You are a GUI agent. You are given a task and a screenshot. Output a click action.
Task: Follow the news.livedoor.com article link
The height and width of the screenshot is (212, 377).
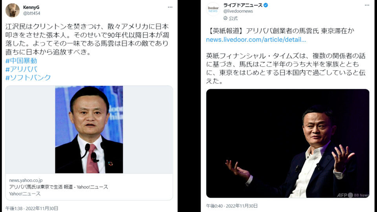pos(256,40)
